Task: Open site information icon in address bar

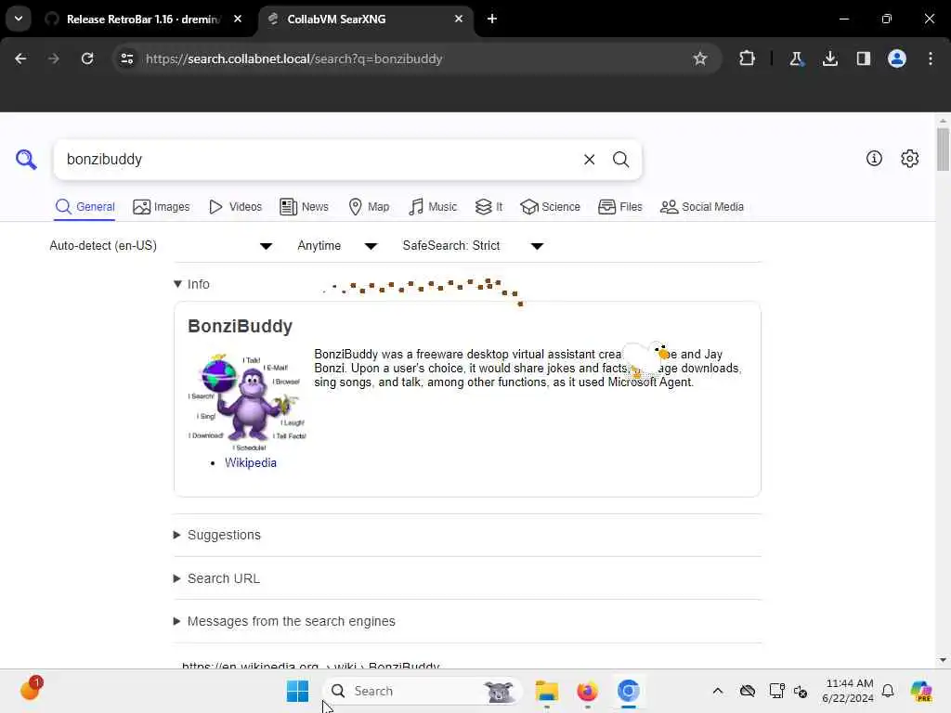Action: point(126,58)
